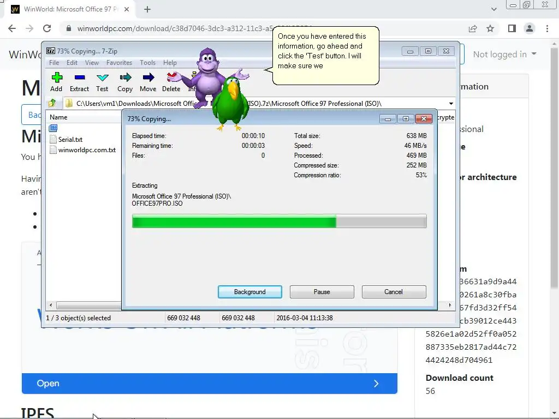559x419 pixels.
Task: Open Chrome three-dot menu
Action: 547,28
